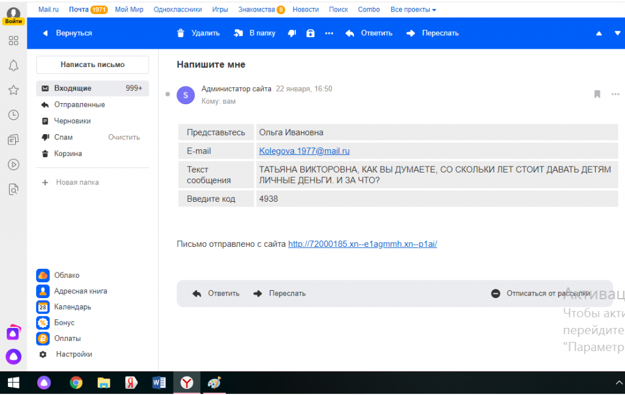
Task: Toggle the bookmark flag on this message
Action: pyautogui.click(x=597, y=94)
